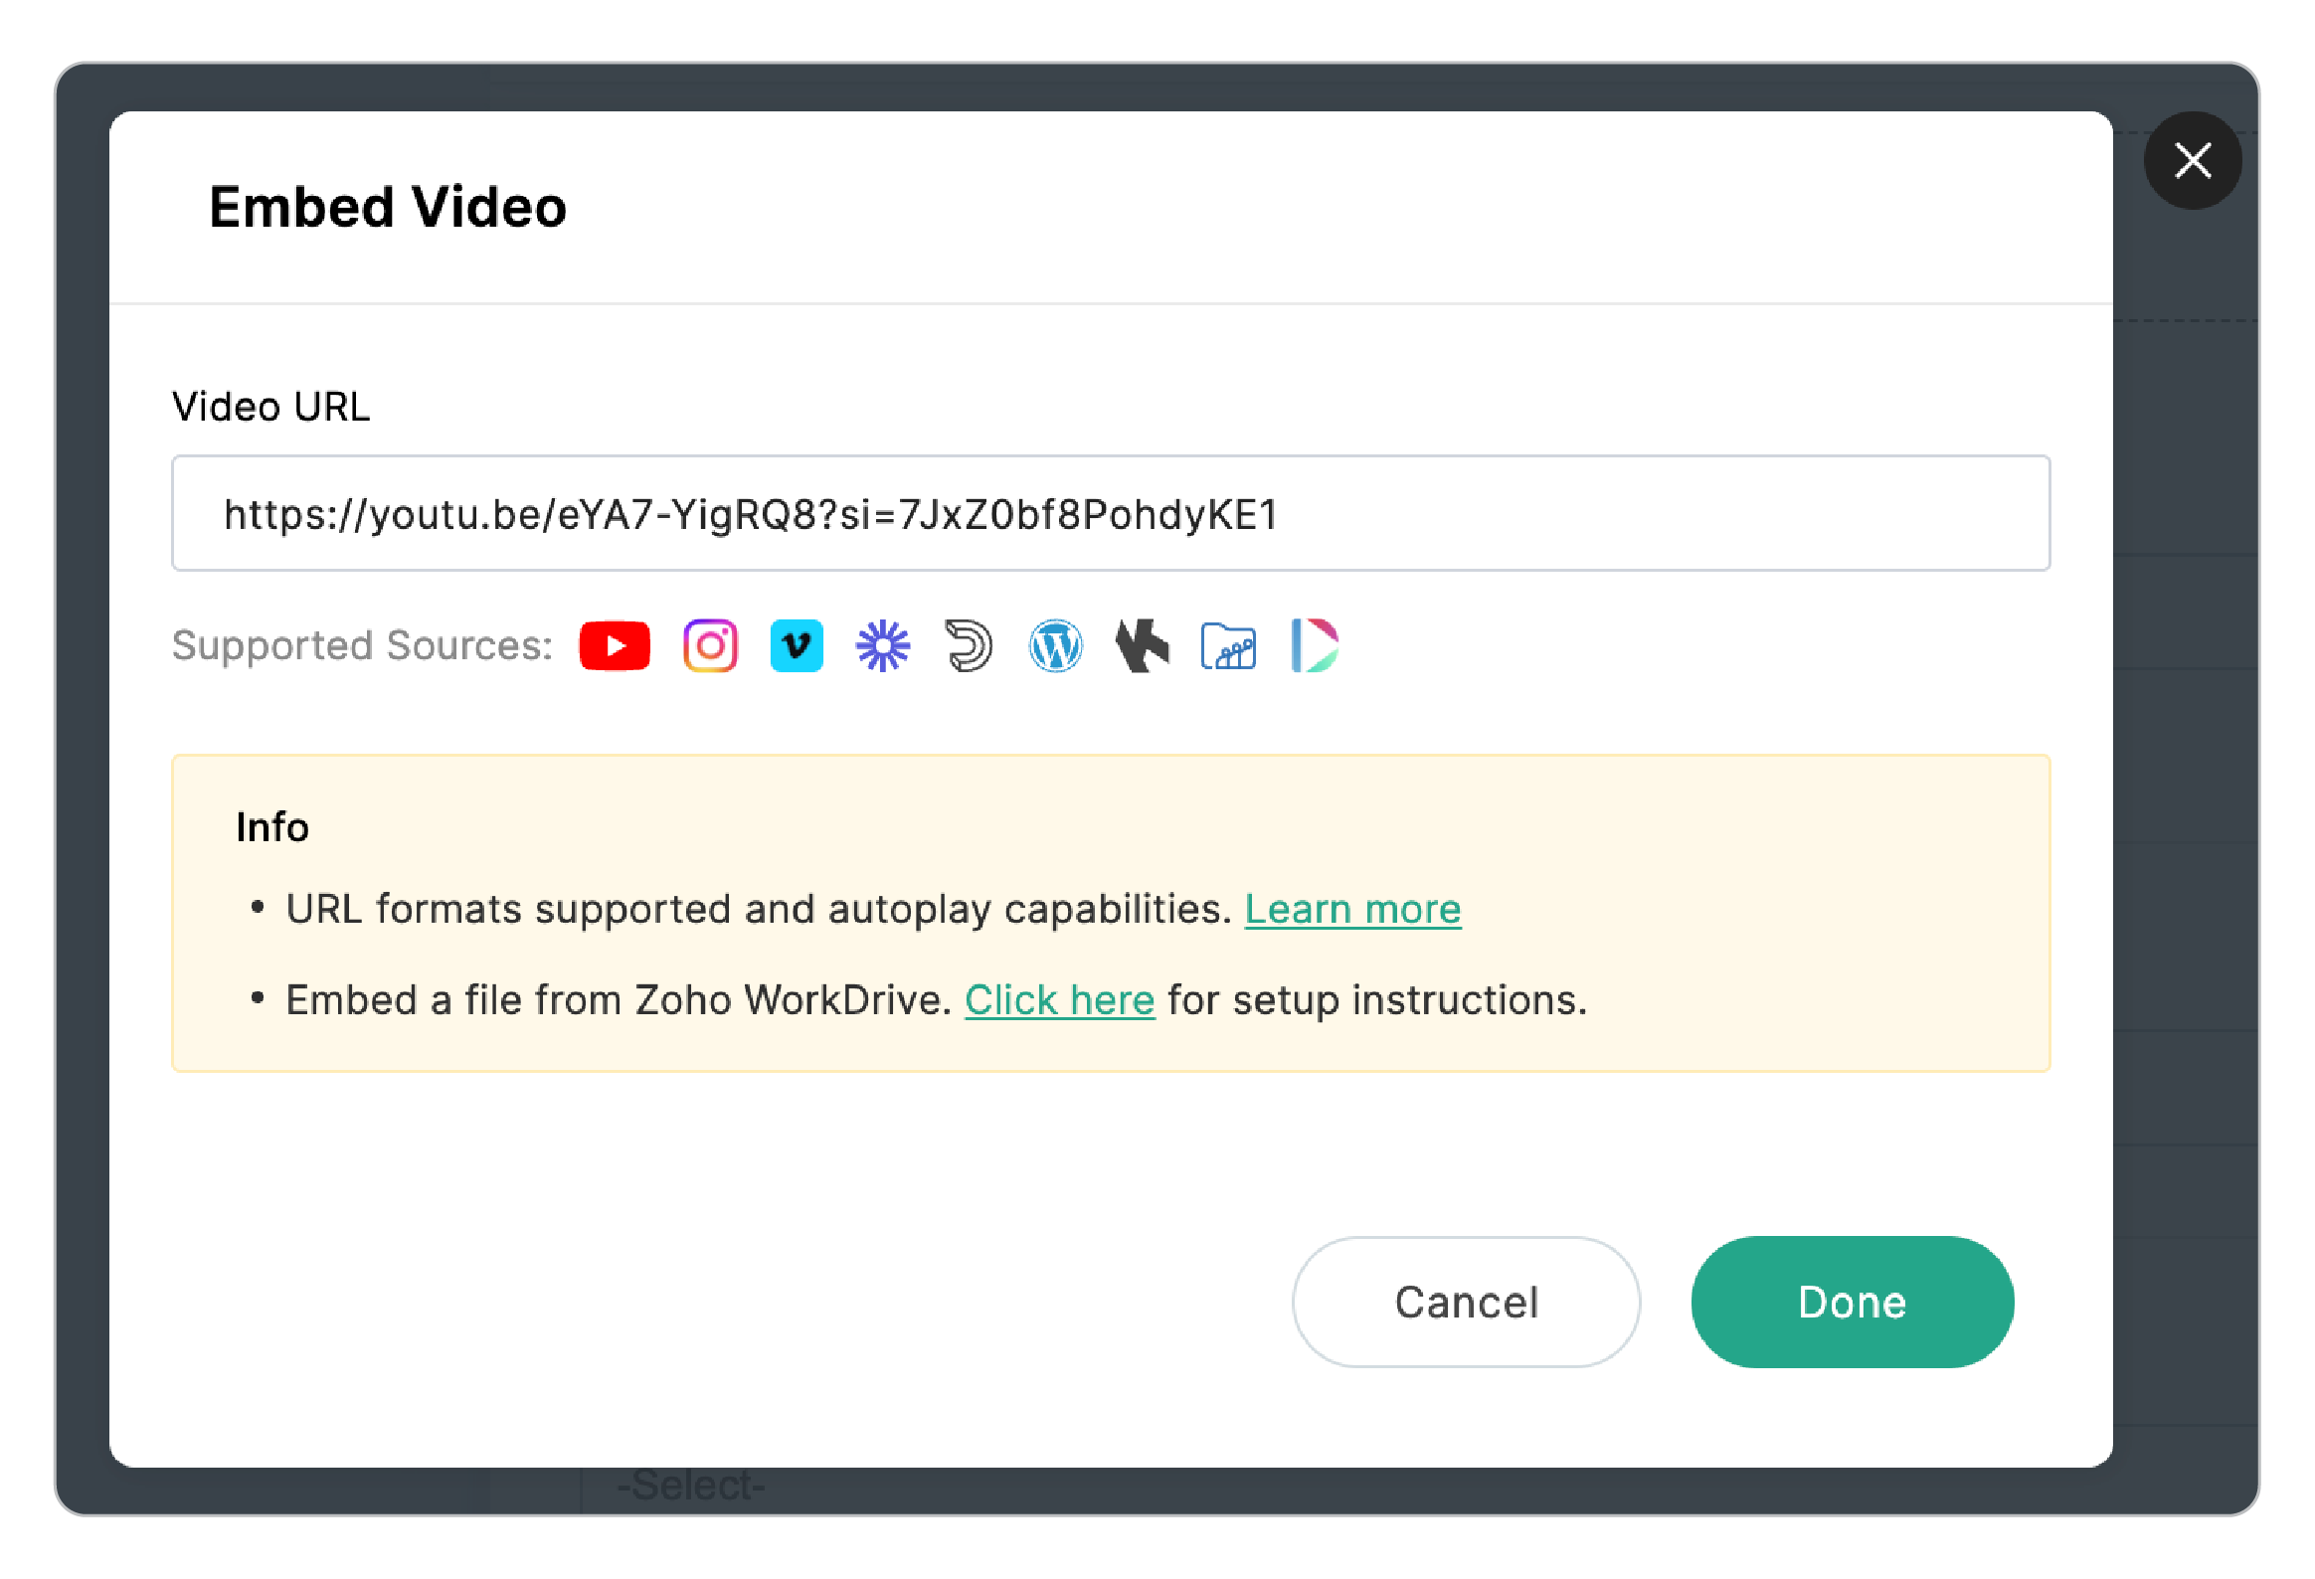Click the WorkDrive folder-with-chart icon
Image resolution: width=2315 pixels, height=1579 pixels.
point(1228,646)
